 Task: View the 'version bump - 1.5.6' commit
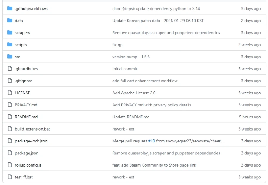click(131, 57)
